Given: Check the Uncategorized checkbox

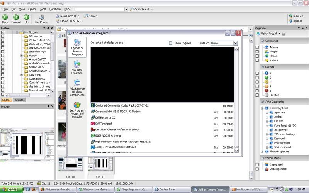Looking at the screenshot, I should click(257, 169).
